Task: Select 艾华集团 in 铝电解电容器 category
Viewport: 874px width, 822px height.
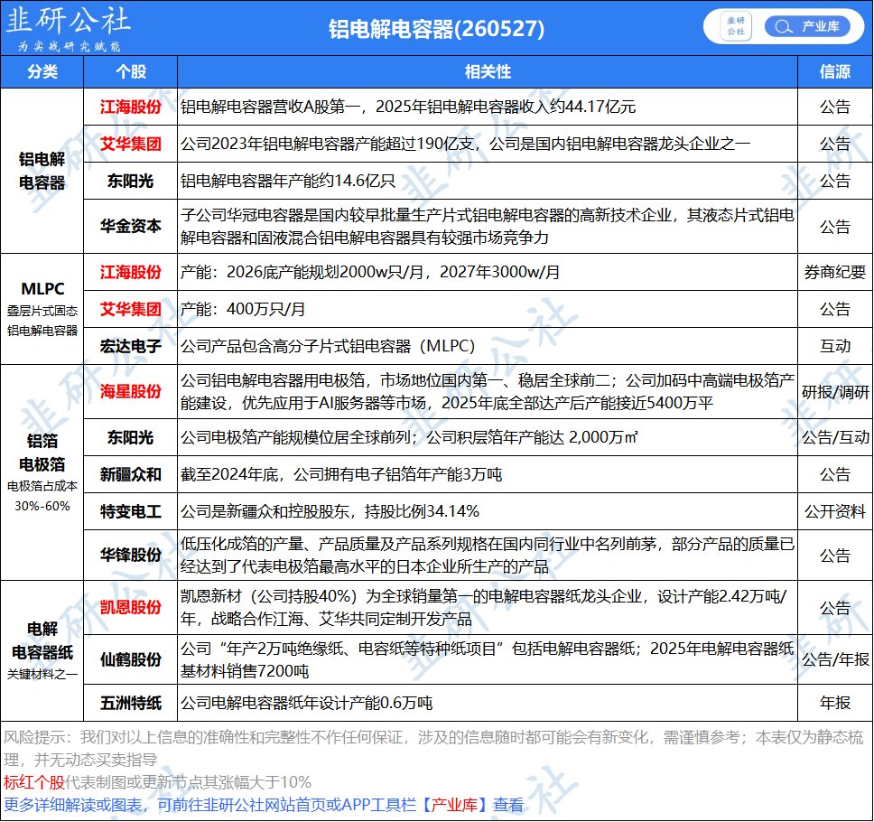Action: pos(130,144)
